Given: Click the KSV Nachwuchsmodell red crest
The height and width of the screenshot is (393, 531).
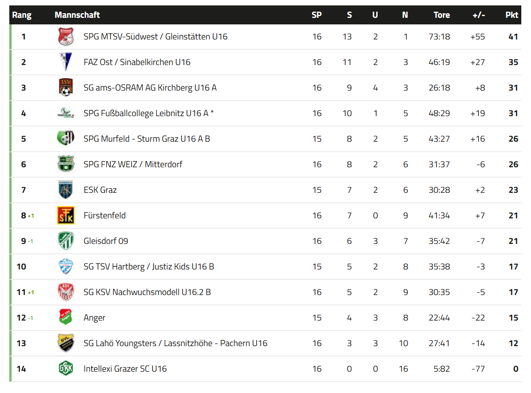Looking at the screenshot, I should click(66, 292).
